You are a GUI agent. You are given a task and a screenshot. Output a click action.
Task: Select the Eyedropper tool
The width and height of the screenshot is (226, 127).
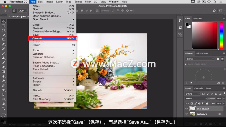pyautogui.click(x=3, y=44)
